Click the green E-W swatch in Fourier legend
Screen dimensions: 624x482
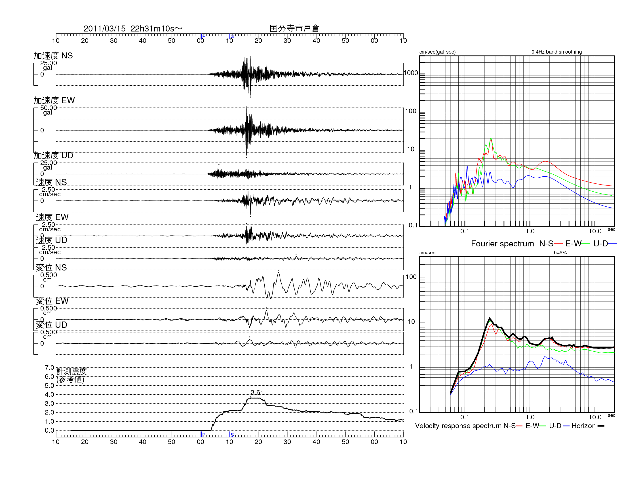tap(586, 244)
